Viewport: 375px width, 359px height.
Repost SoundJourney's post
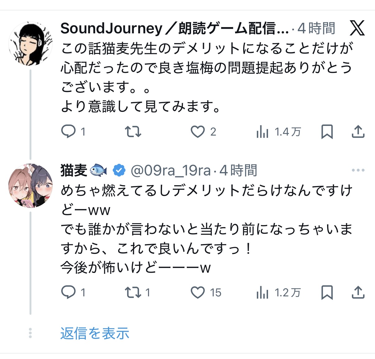point(133,132)
